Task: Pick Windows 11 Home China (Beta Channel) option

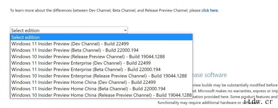Action: pyautogui.click(x=101, y=89)
